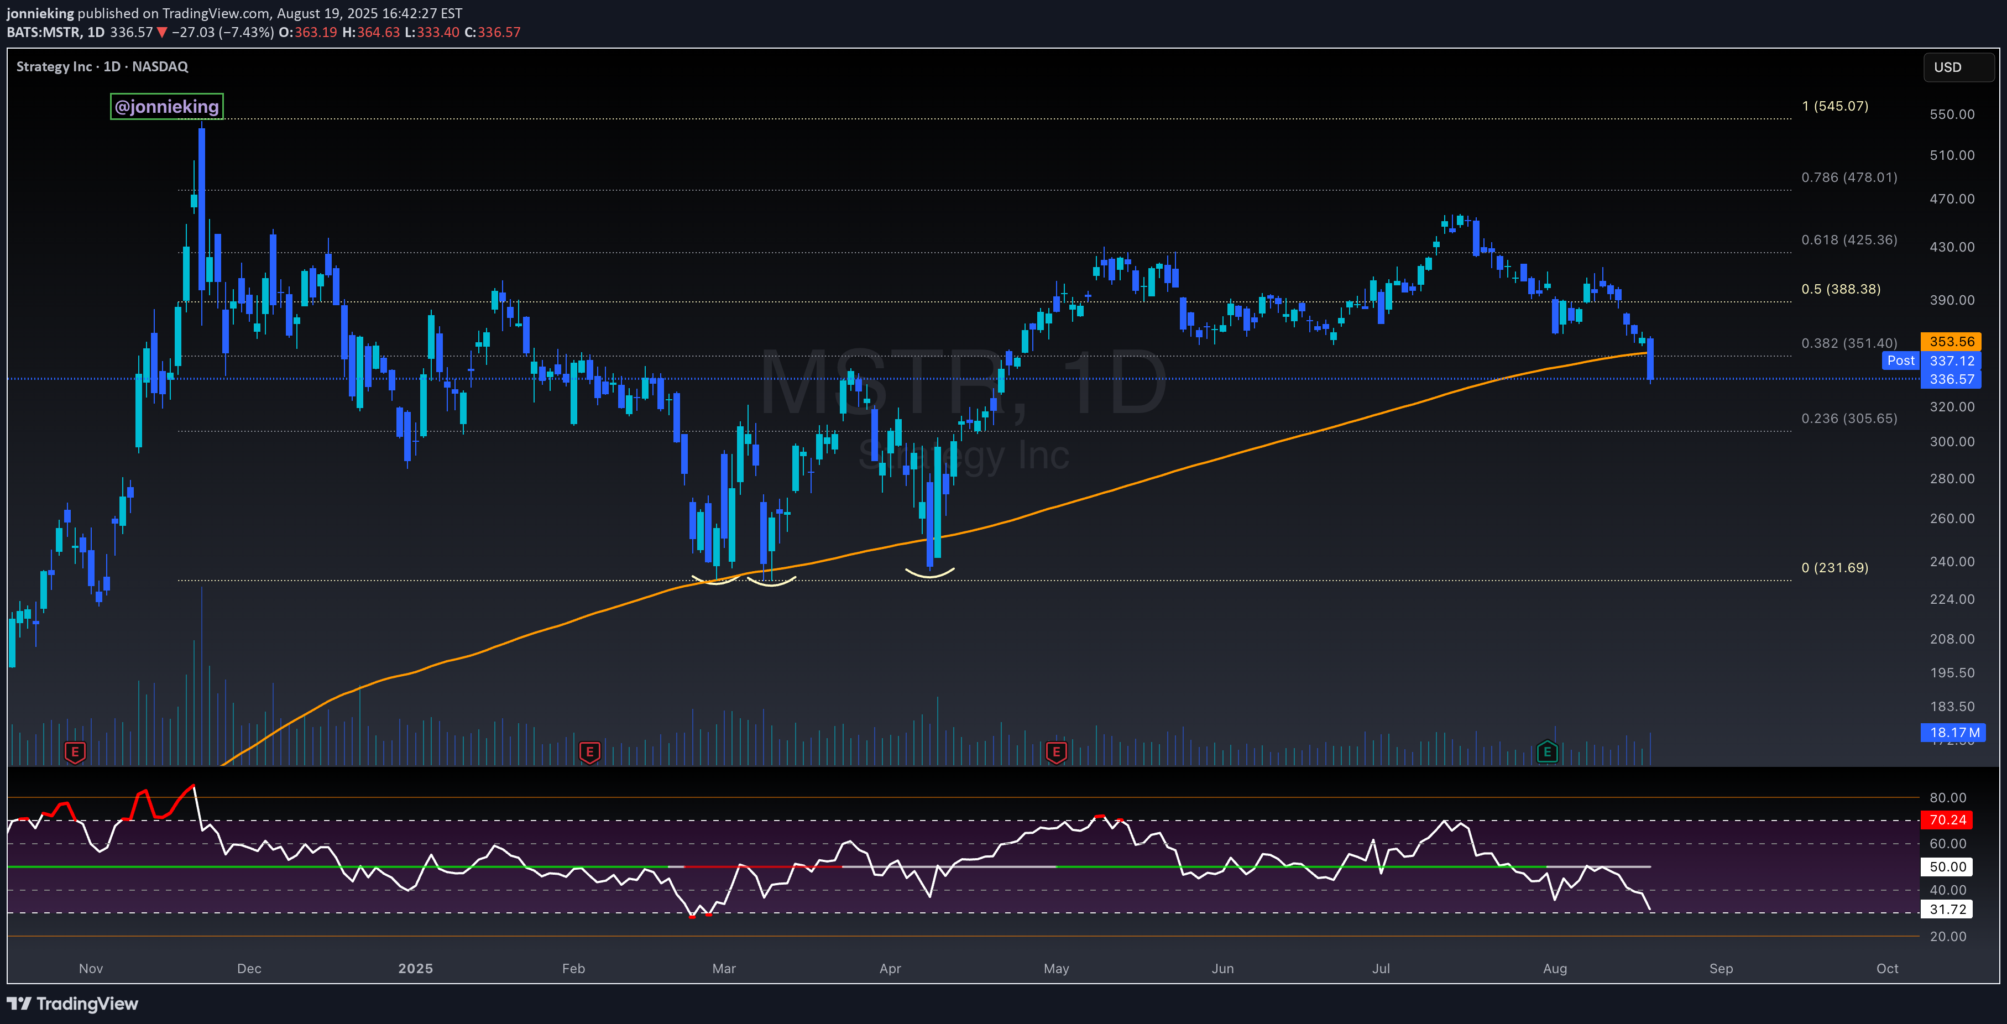Click the orange 353.56 moving average price tag
The height and width of the screenshot is (1024, 2007).
coord(1951,341)
